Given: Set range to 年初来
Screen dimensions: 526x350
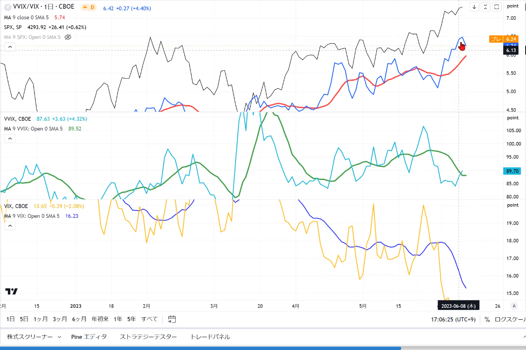Looking at the screenshot, I should pyautogui.click(x=100, y=319).
